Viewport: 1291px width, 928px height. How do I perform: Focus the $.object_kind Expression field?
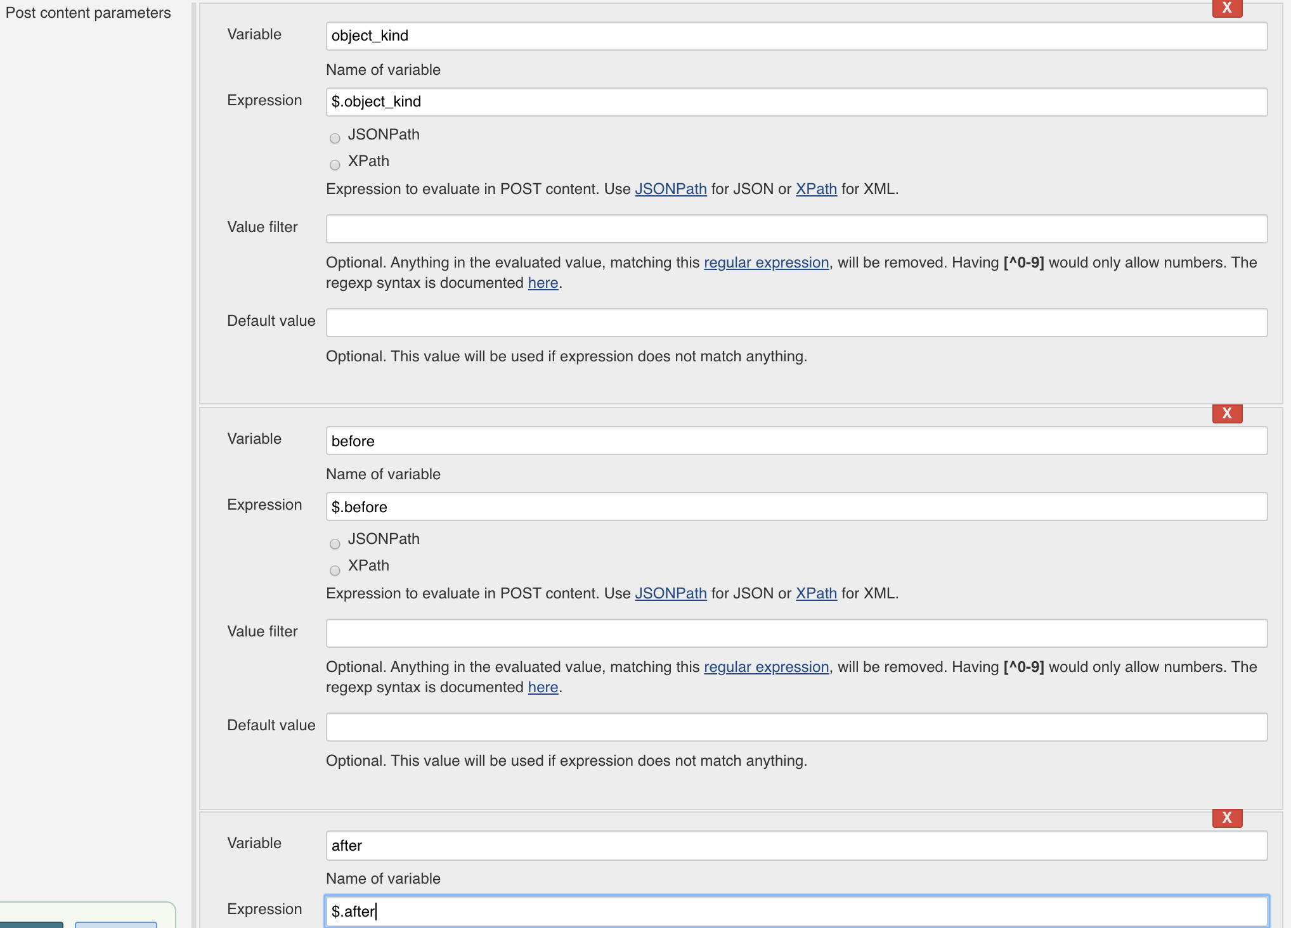tap(796, 102)
